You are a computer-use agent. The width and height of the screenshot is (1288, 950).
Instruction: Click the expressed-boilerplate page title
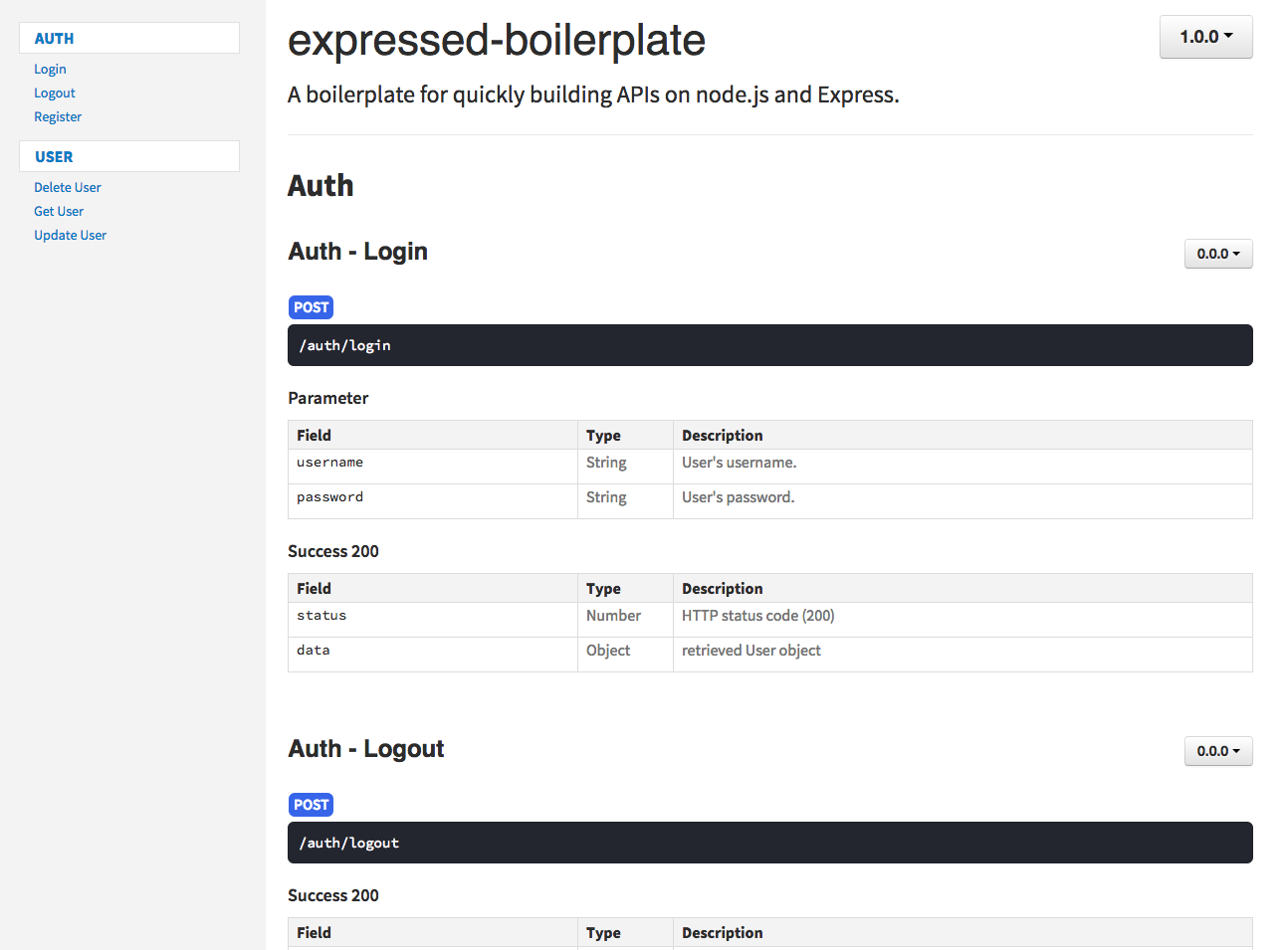pyautogui.click(x=497, y=41)
